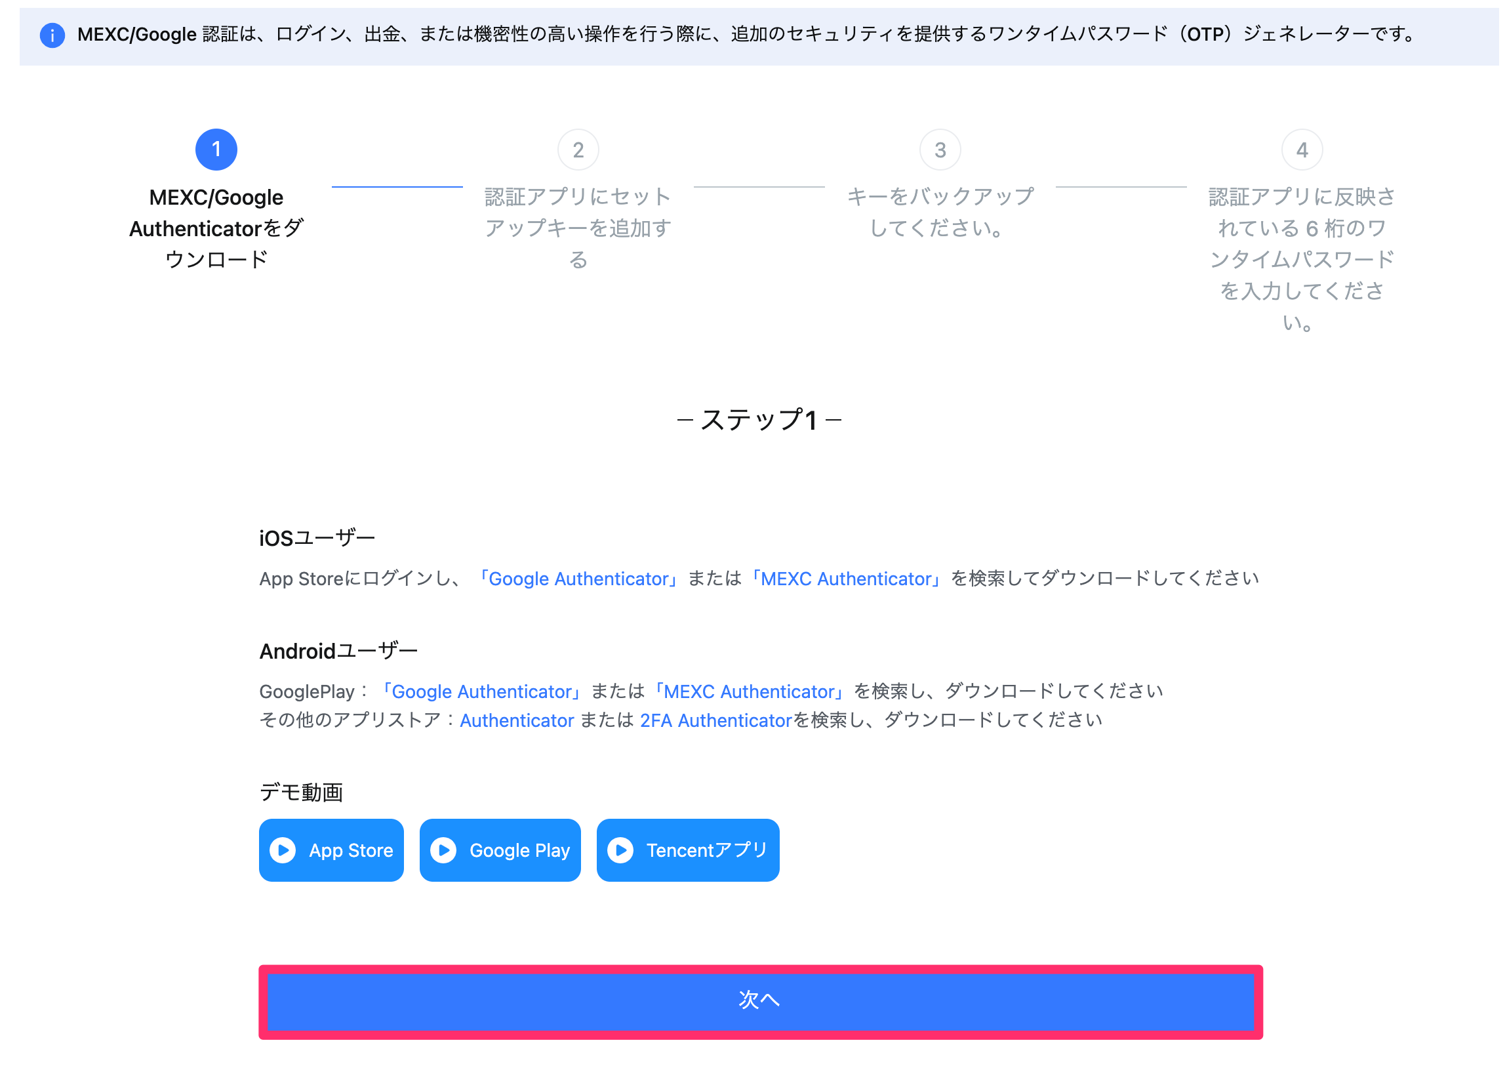This screenshot has height=1072, width=1507.
Task: Open the Tencentアプリ demo video
Action: pyautogui.click(x=688, y=850)
